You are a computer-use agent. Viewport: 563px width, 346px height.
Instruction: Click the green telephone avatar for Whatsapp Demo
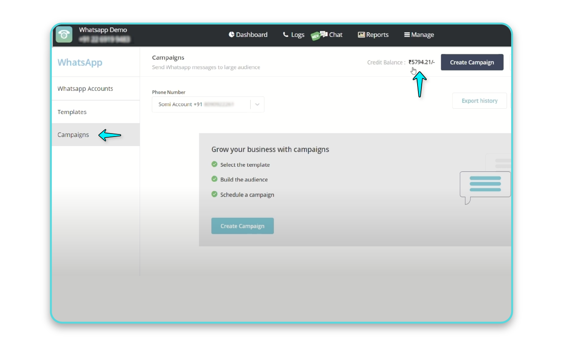click(64, 34)
